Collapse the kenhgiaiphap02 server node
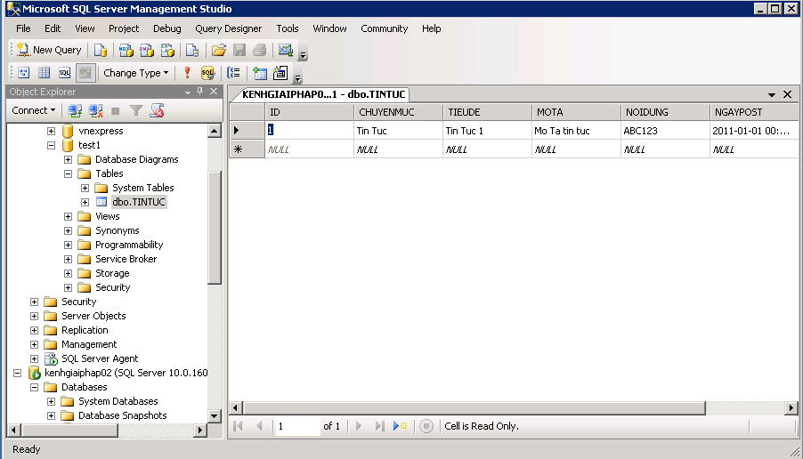Screen dimensions: 803x459 click(x=18, y=373)
